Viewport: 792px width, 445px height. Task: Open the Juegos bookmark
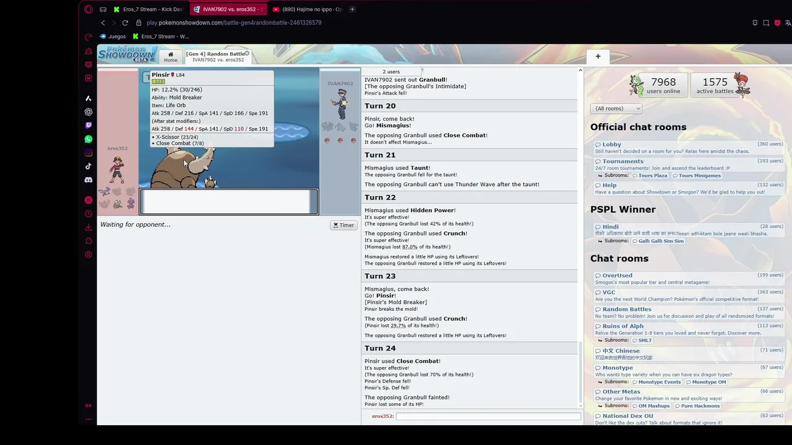coord(113,36)
